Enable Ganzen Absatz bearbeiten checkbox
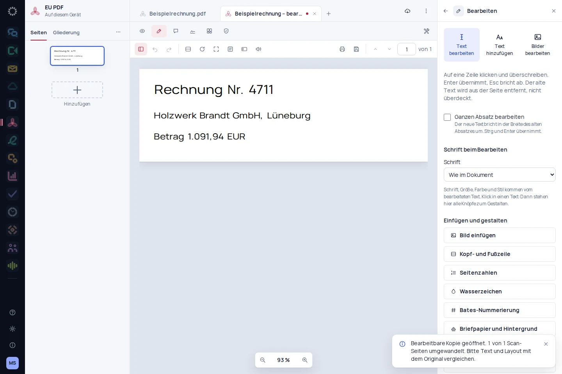The image size is (562, 374). click(447, 117)
